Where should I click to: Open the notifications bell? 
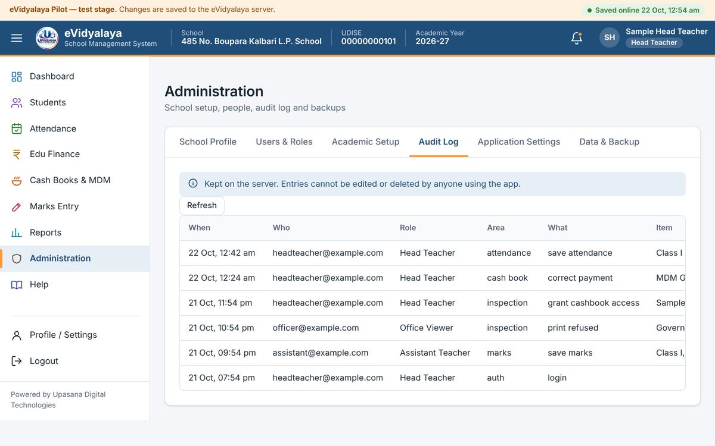pyautogui.click(x=576, y=38)
